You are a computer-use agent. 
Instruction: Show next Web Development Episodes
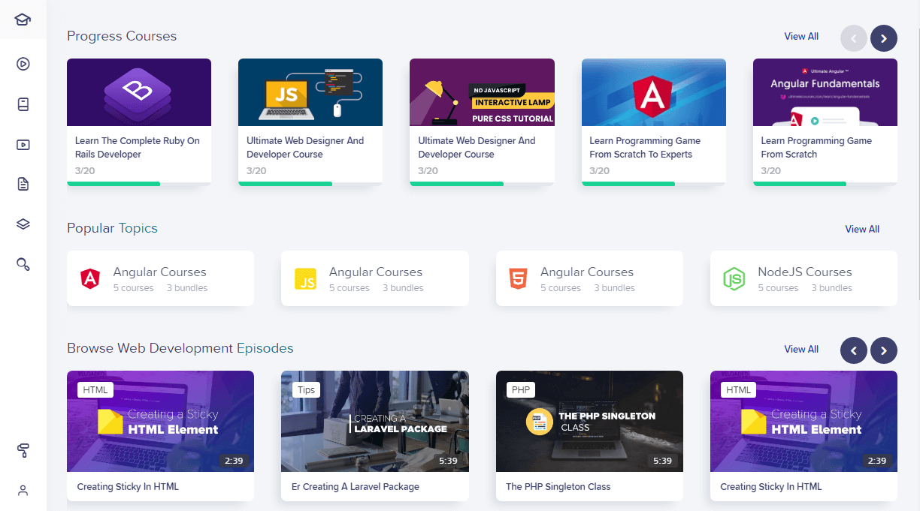tap(883, 350)
